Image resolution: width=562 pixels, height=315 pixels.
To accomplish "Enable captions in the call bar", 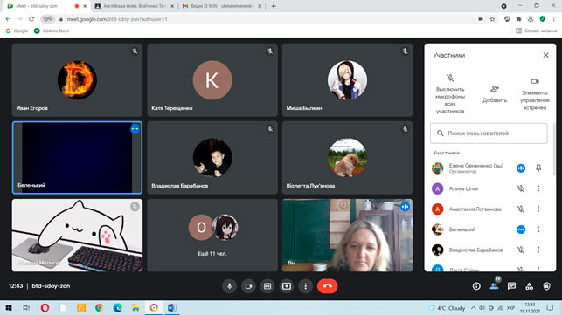I will (267, 286).
